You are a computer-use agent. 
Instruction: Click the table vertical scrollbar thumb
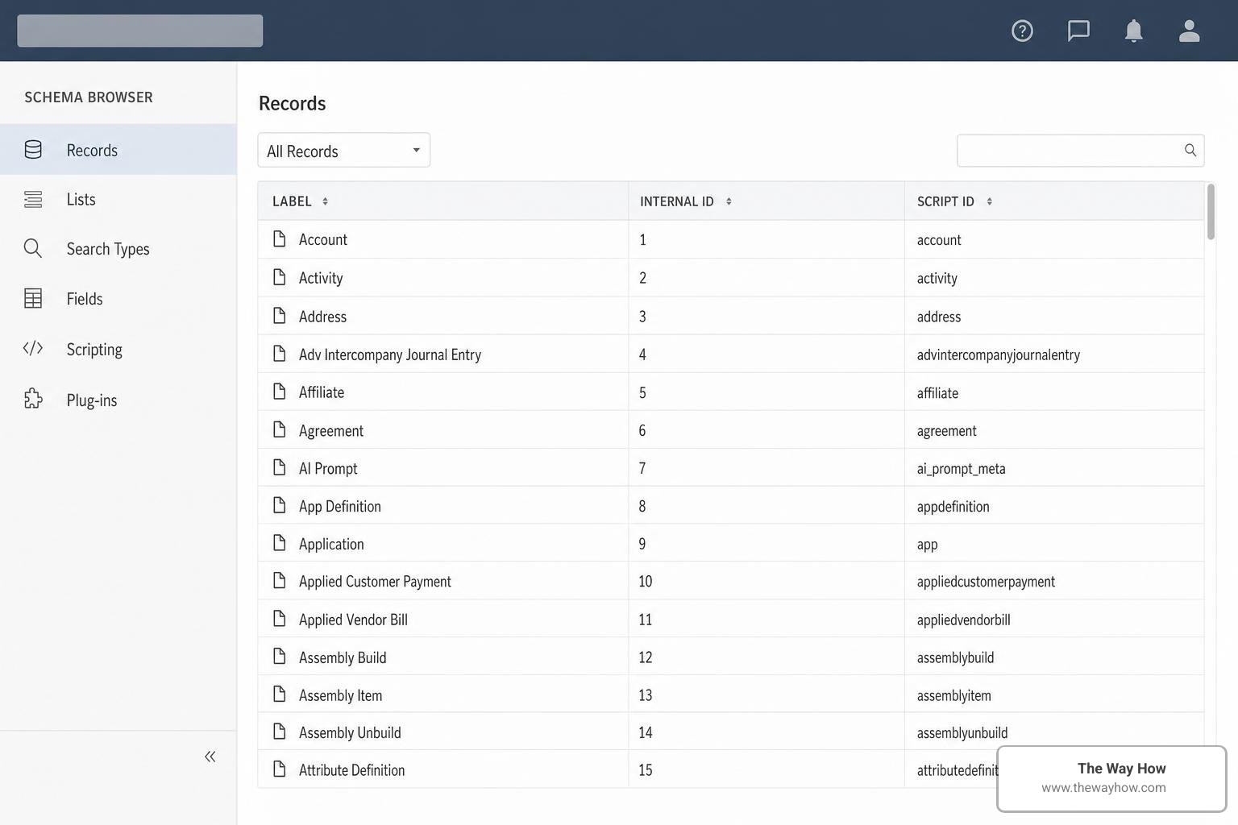click(x=1211, y=212)
